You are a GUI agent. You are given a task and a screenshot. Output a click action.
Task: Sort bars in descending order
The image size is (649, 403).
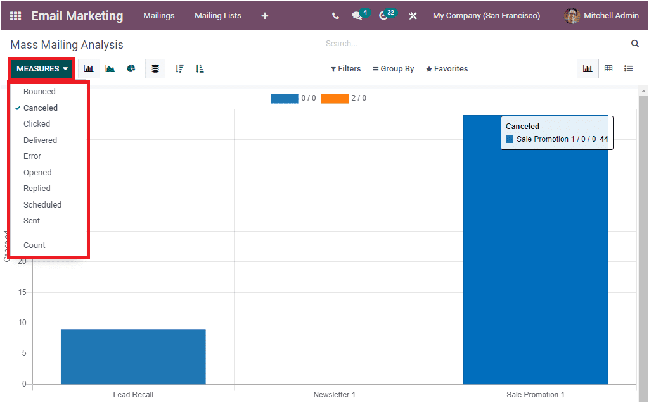coord(179,68)
